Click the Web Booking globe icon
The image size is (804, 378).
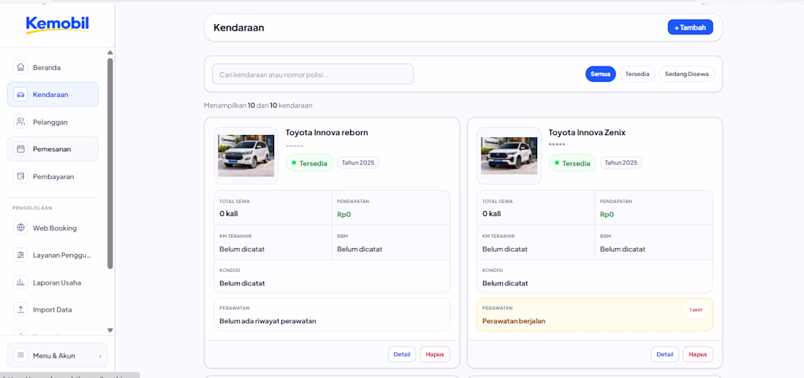pos(20,228)
